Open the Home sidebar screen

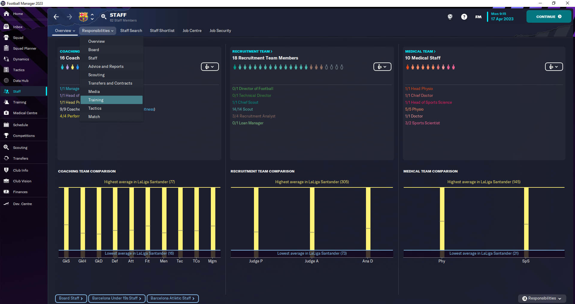pyautogui.click(x=18, y=13)
